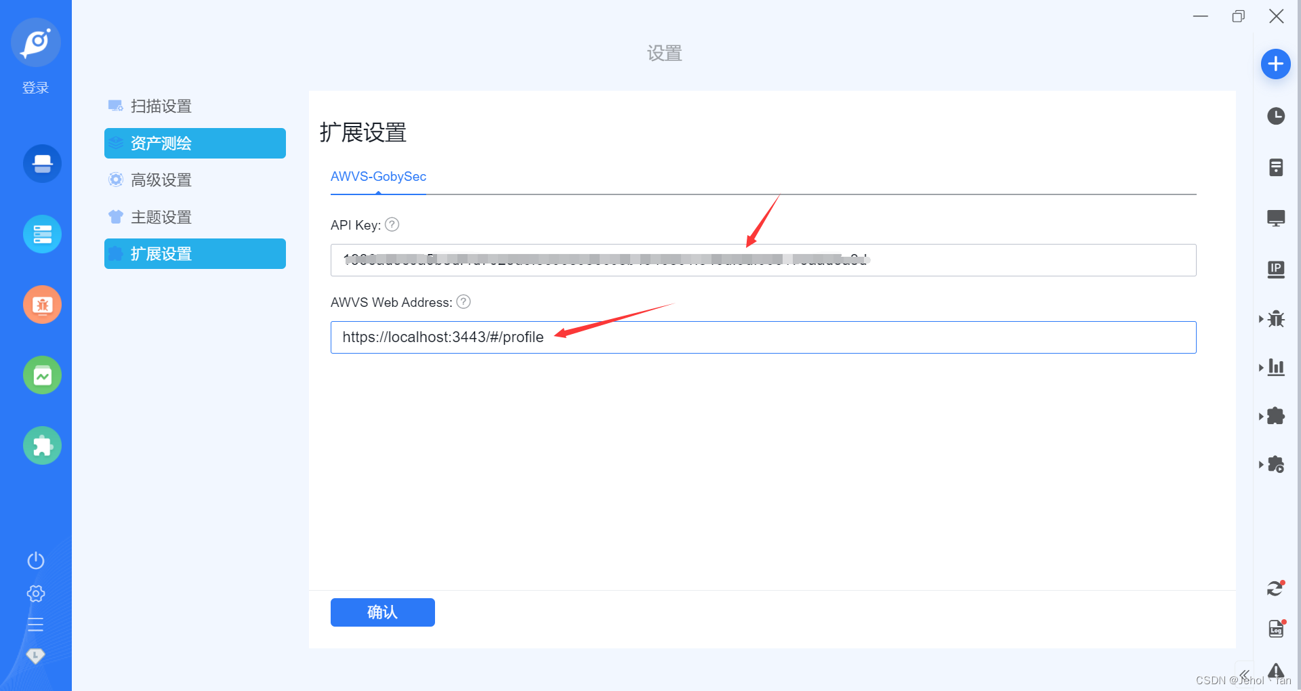This screenshot has width=1301, height=691.
Task: Open the settings gear in left sidebar
Action: (x=36, y=593)
